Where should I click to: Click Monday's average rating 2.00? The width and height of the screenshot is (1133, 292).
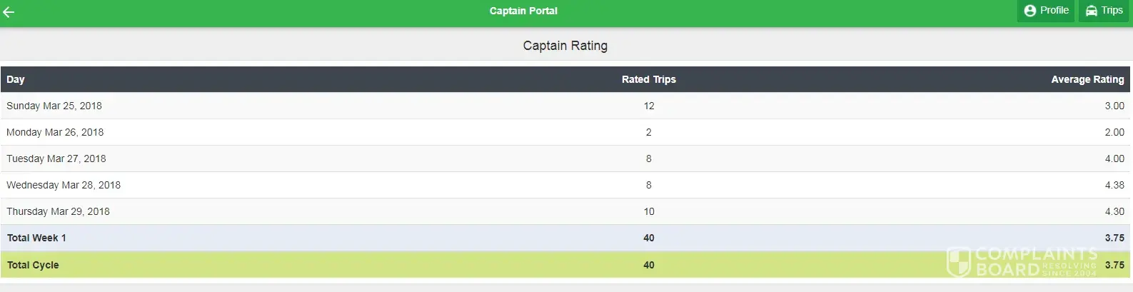click(1114, 132)
